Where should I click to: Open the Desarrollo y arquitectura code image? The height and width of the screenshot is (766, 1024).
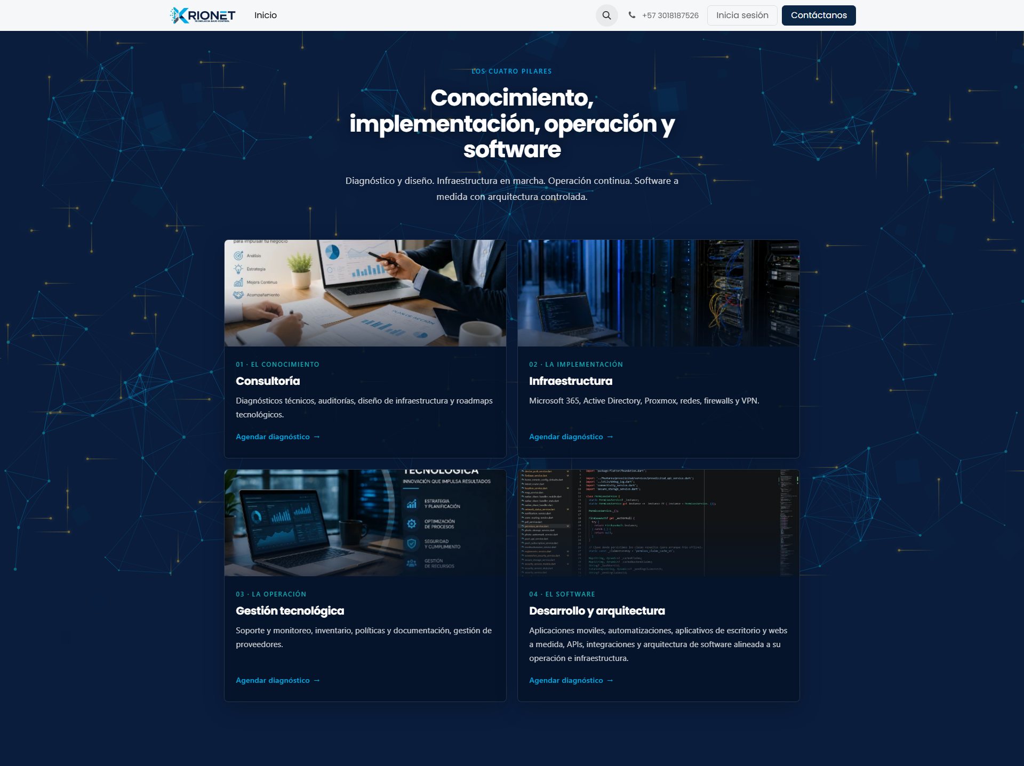pos(659,523)
